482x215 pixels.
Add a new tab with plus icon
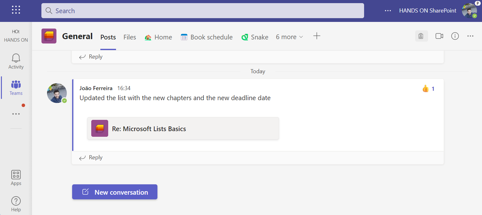(317, 36)
